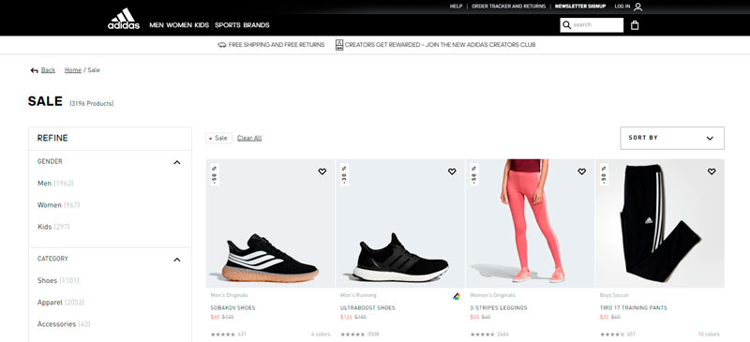Click the user account icon beside Log In
This screenshot has width=750, height=342.
(x=638, y=7)
